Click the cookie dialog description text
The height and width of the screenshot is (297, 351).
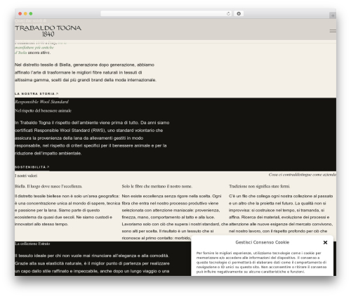261,263
